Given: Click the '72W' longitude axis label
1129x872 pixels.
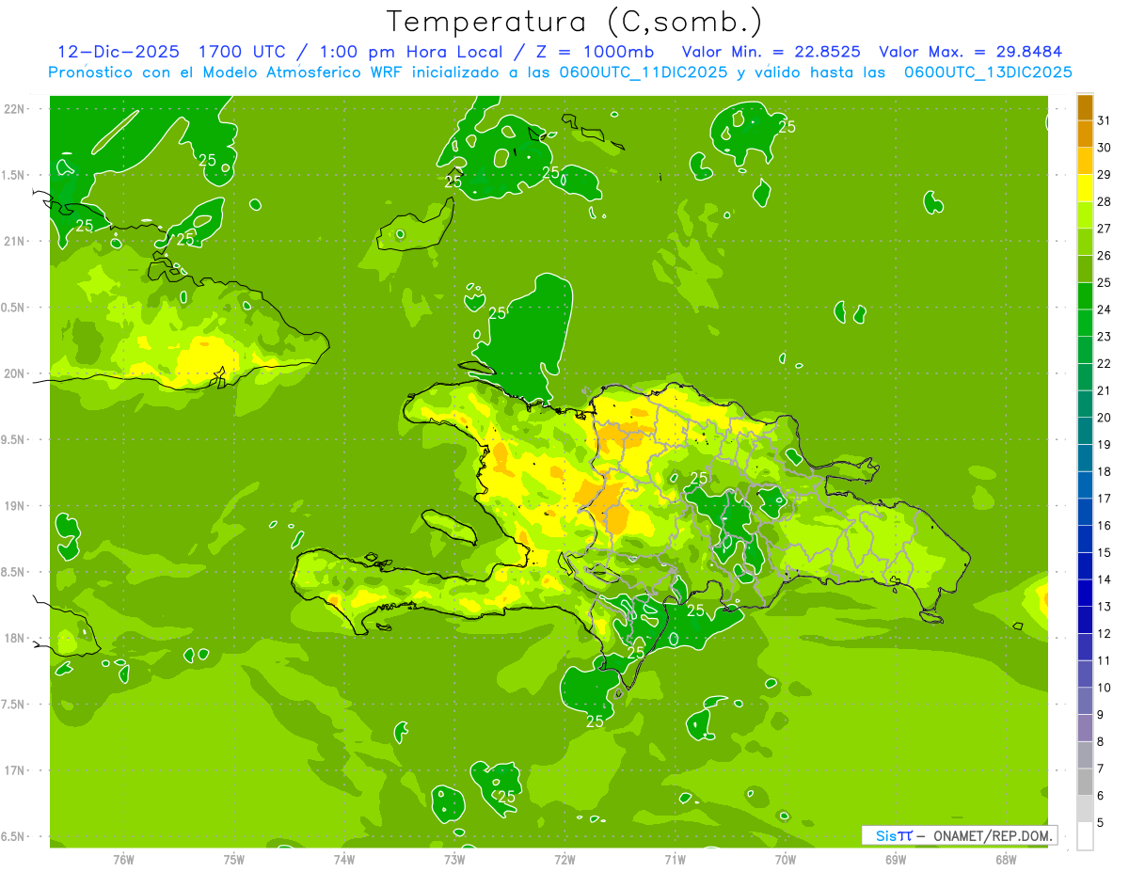Looking at the screenshot, I should coord(564,859).
